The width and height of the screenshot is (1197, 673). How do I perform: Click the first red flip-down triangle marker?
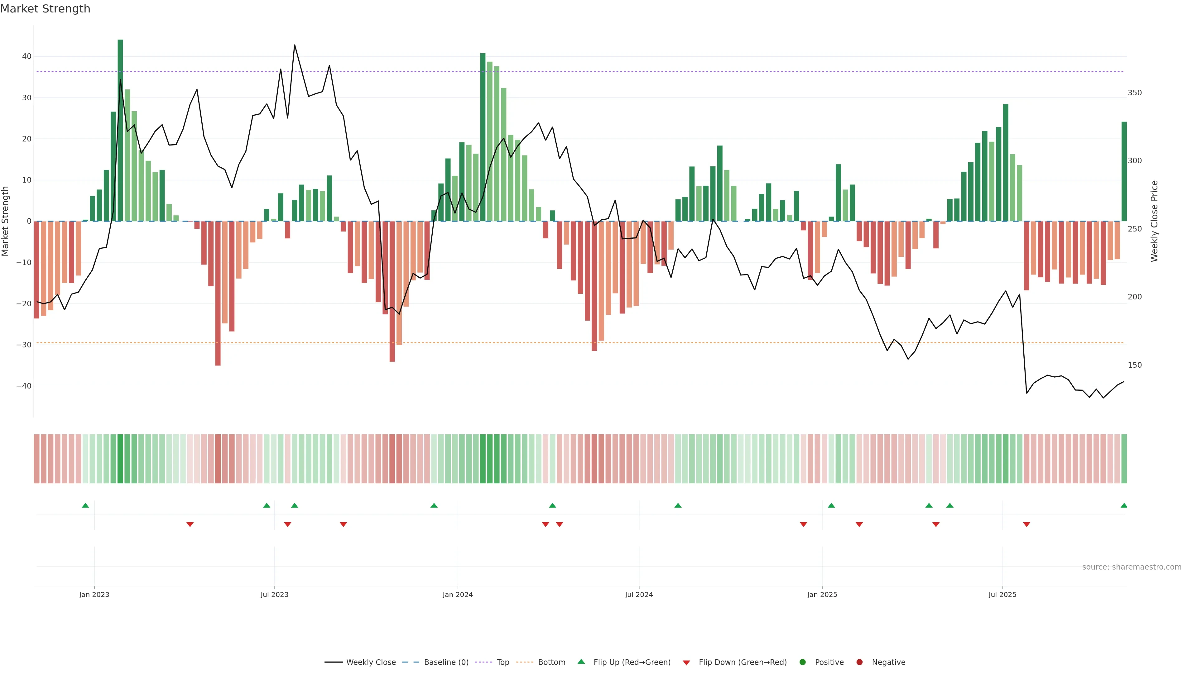[x=190, y=524]
